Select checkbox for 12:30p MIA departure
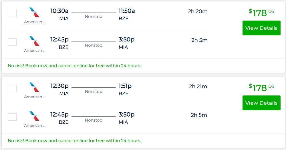This screenshot has width=286, height=150. 12,88
